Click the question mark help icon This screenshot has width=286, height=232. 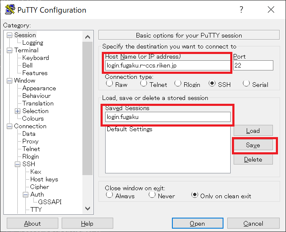(241, 10)
